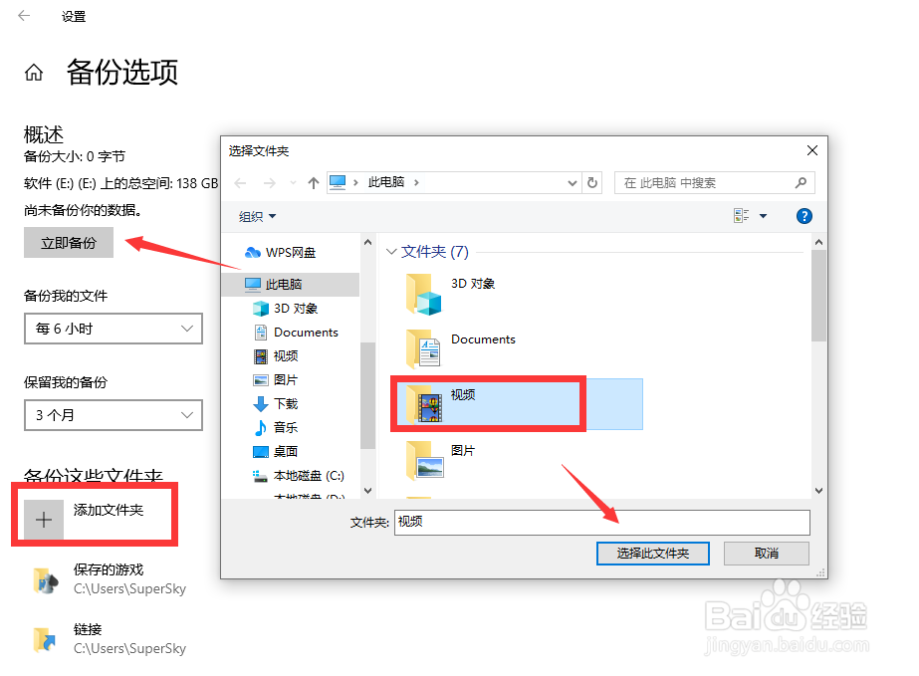
Task: Click the home icon beside 备份选项
Action: pos(34,72)
